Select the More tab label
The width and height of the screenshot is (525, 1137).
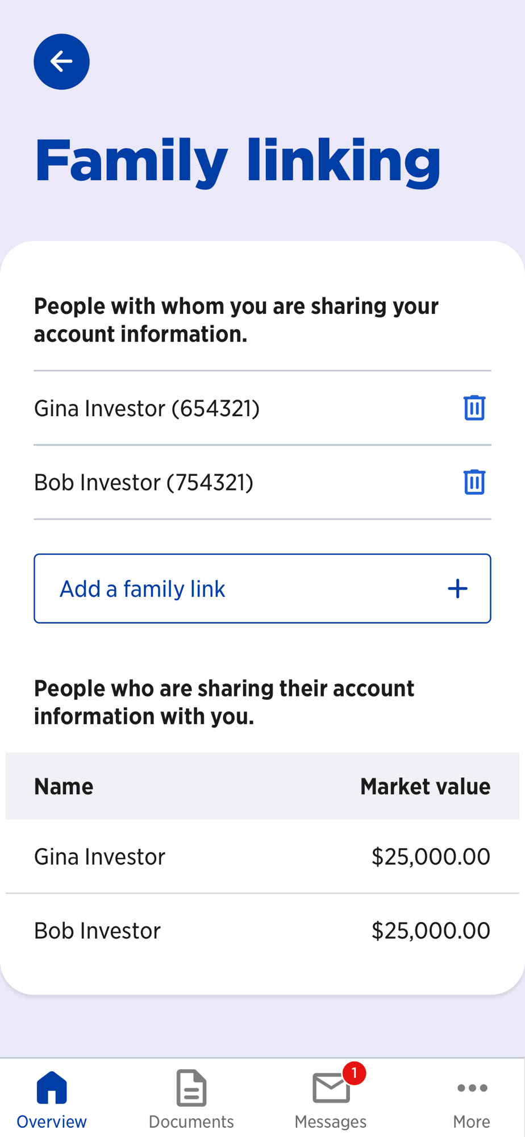click(x=472, y=1122)
